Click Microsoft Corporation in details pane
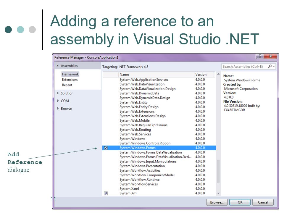The width and height of the screenshot is (284, 213). pos(241,89)
